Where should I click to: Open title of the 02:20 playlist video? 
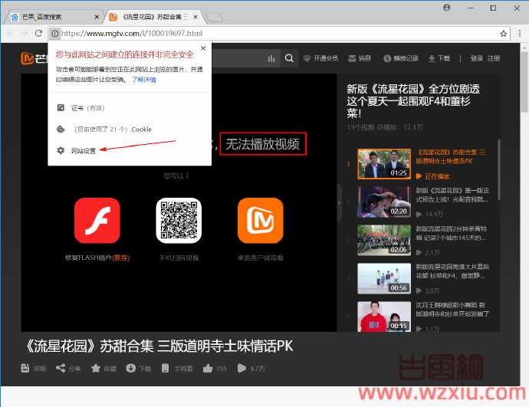pos(452,195)
